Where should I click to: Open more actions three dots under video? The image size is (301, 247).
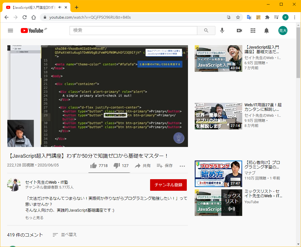pyautogui.click(x=182, y=166)
